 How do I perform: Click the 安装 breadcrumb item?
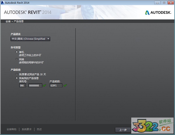click(8, 22)
